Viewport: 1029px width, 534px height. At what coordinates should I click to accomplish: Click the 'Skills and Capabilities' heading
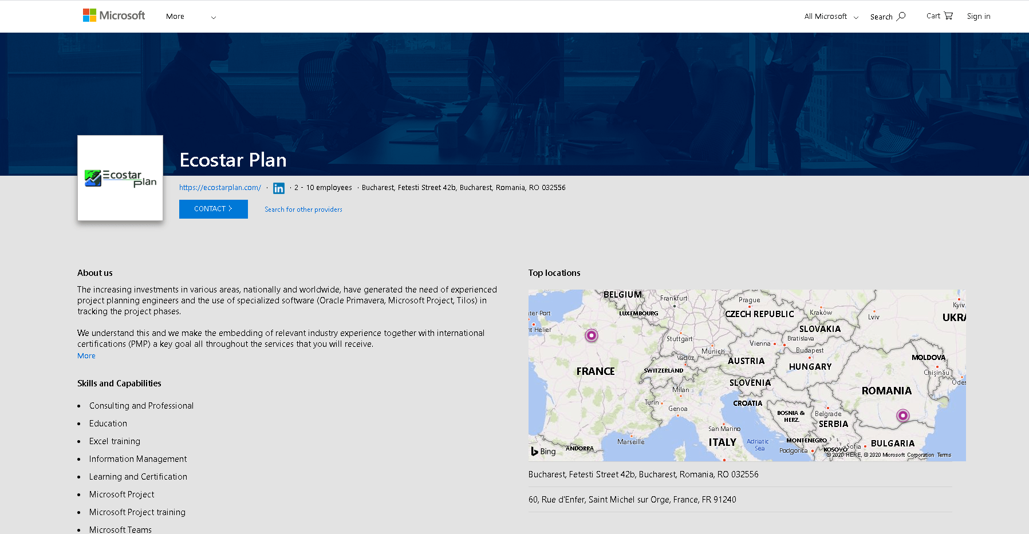click(119, 383)
